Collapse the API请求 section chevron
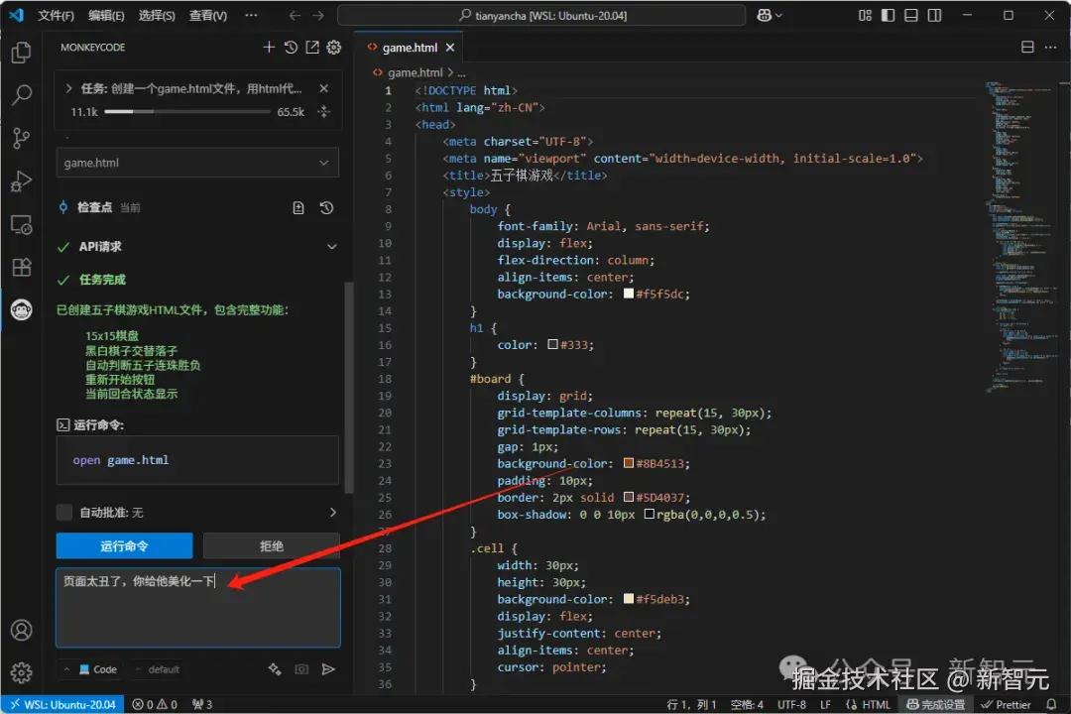The width and height of the screenshot is (1071, 714). pyautogui.click(x=332, y=247)
